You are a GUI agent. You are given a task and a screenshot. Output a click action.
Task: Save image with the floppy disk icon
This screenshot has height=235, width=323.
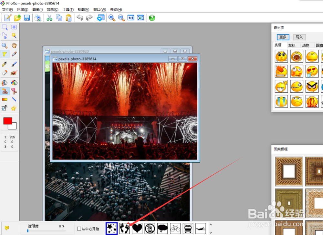point(27,18)
